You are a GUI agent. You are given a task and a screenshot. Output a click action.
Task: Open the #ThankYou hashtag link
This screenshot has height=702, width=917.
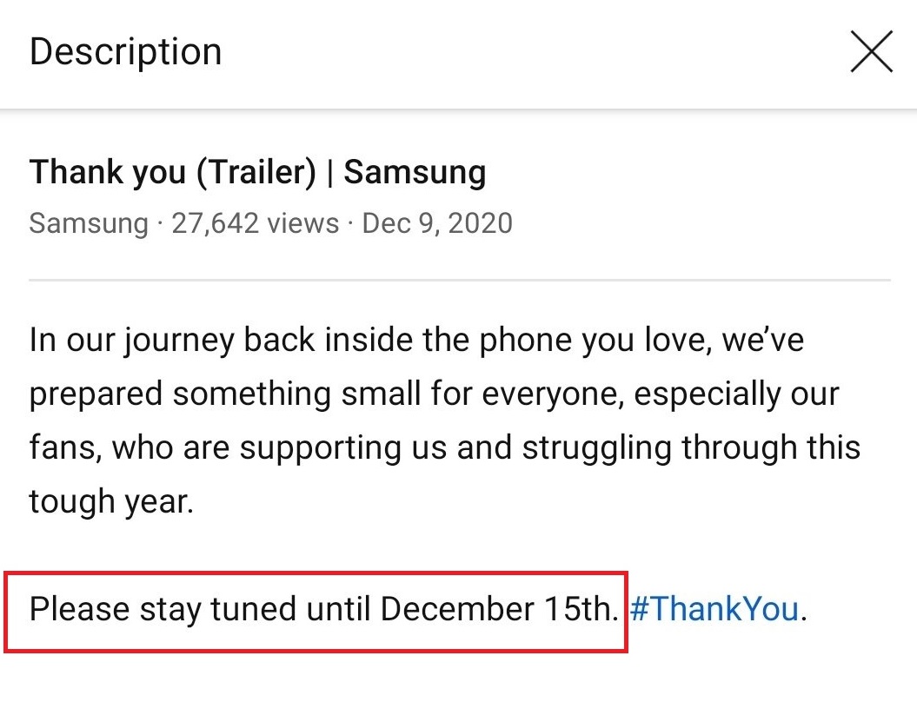click(714, 609)
